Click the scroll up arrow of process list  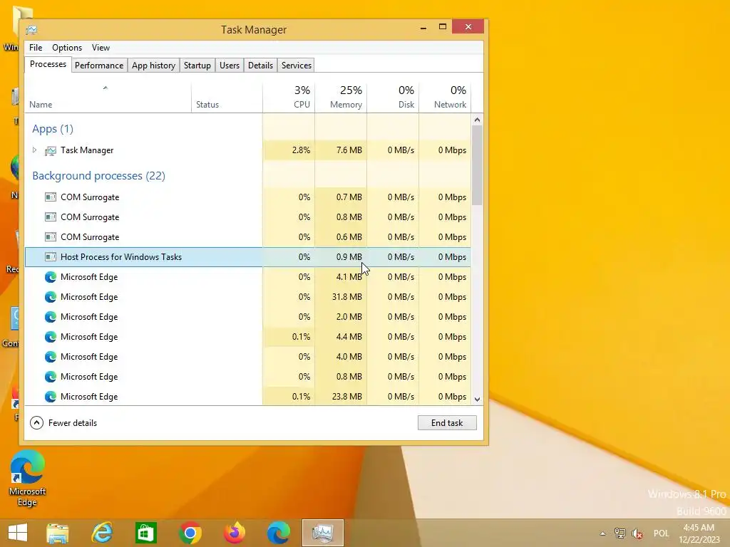(x=477, y=120)
